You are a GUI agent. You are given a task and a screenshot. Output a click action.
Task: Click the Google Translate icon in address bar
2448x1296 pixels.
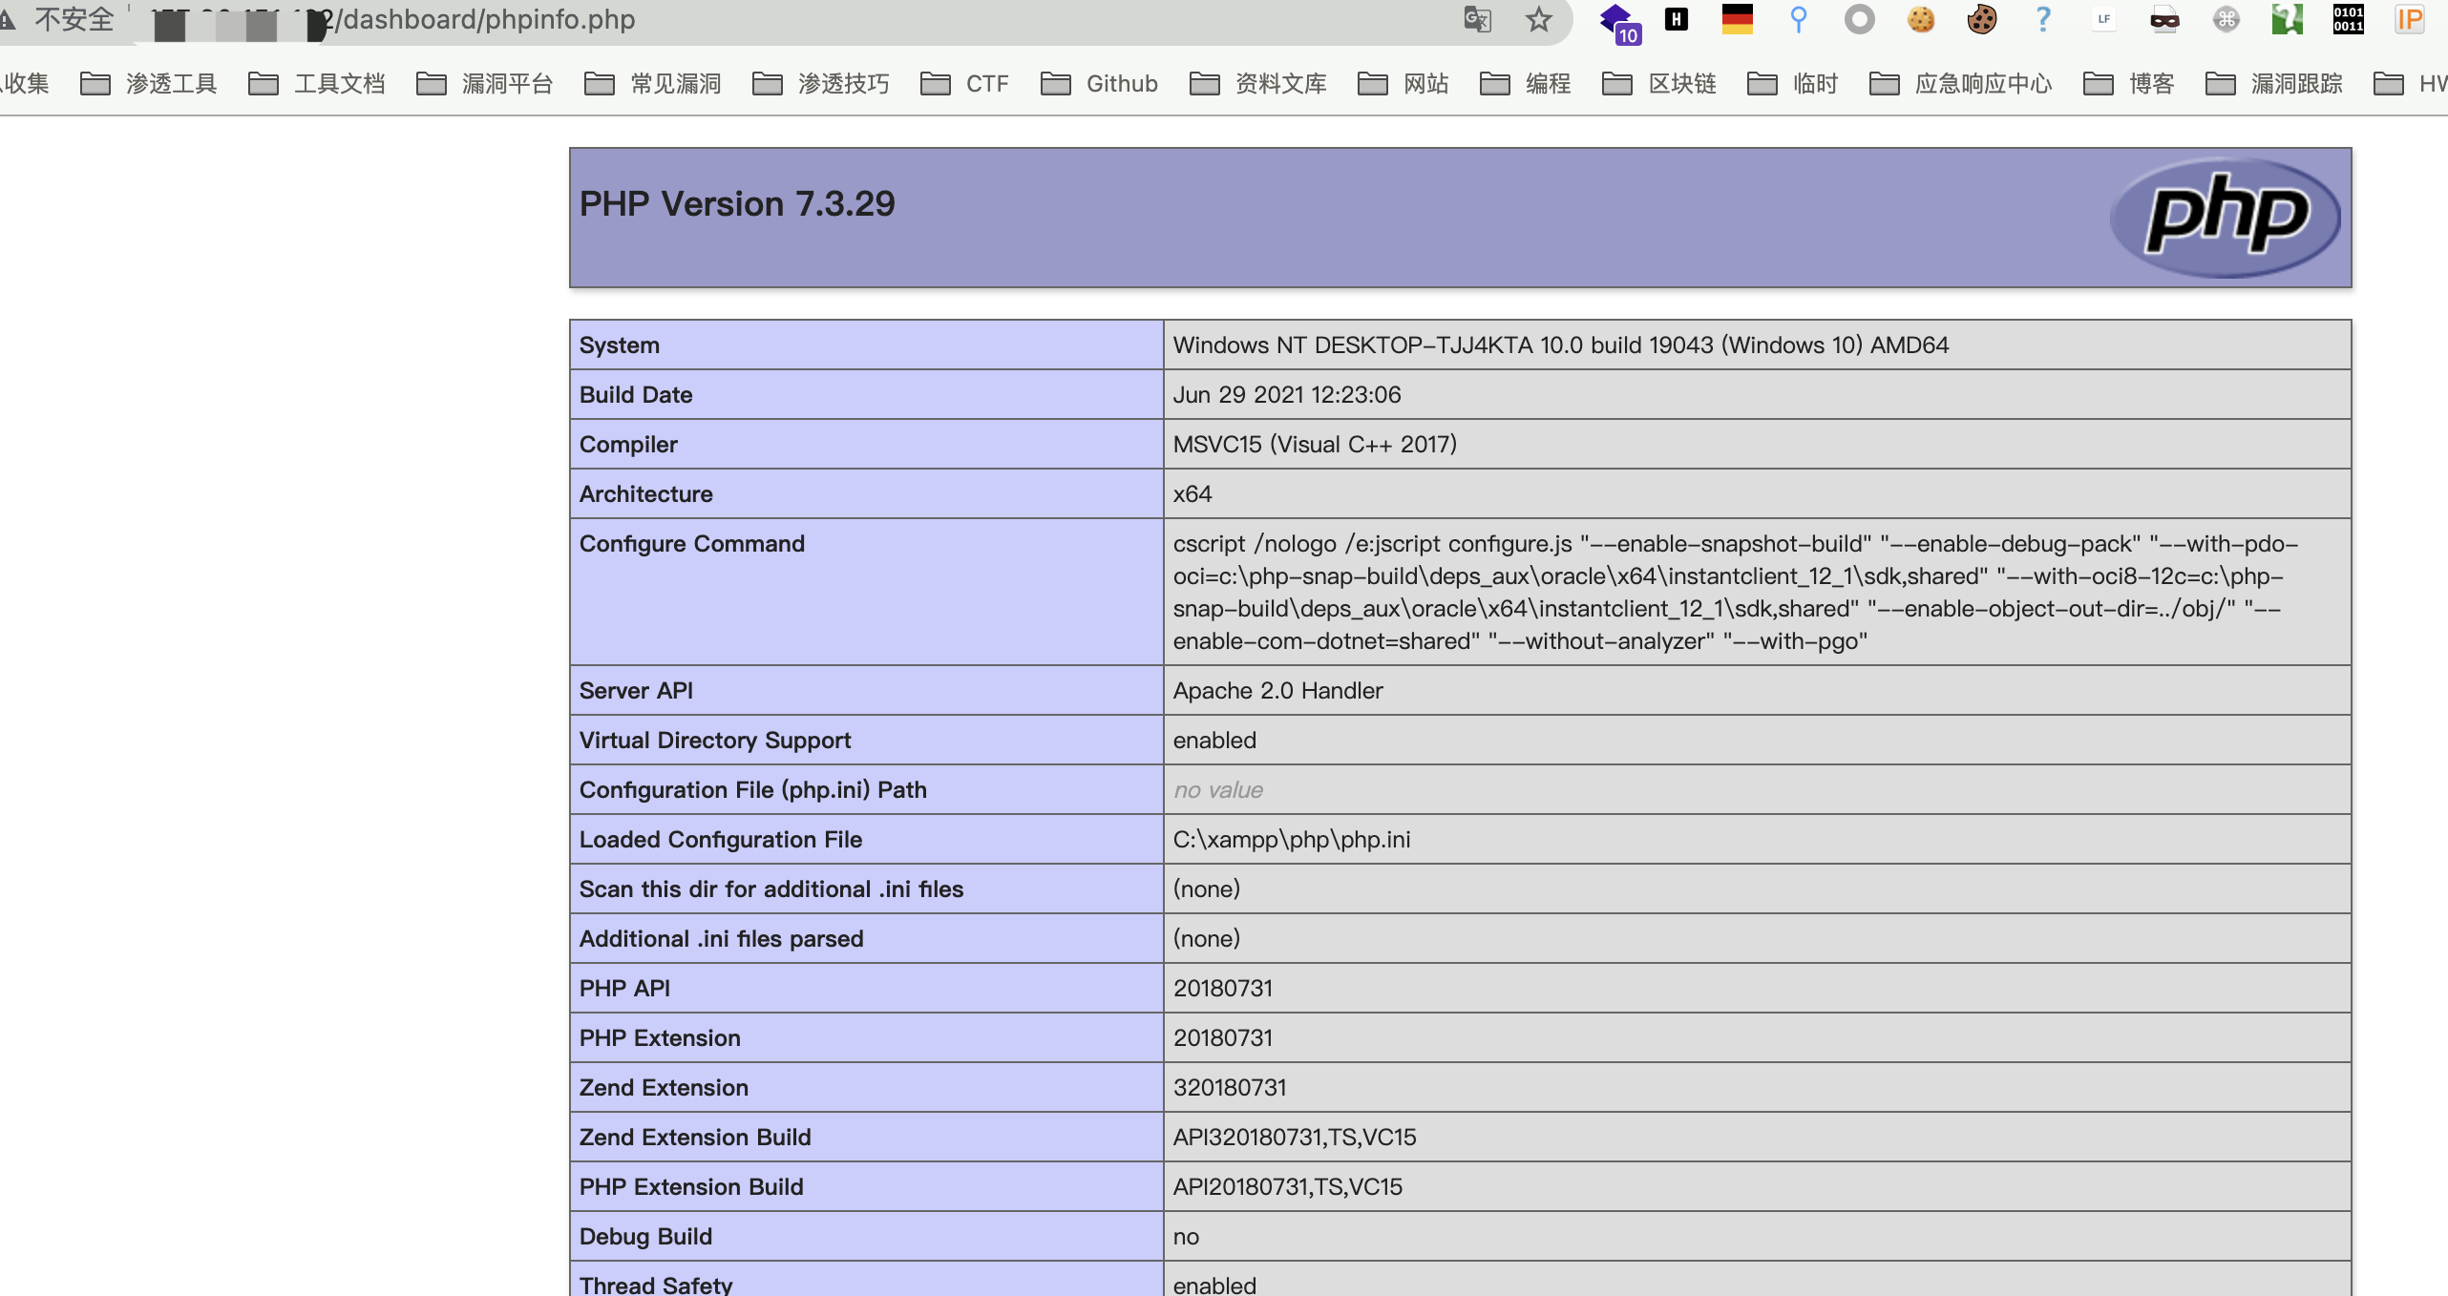pyautogui.click(x=1477, y=19)
